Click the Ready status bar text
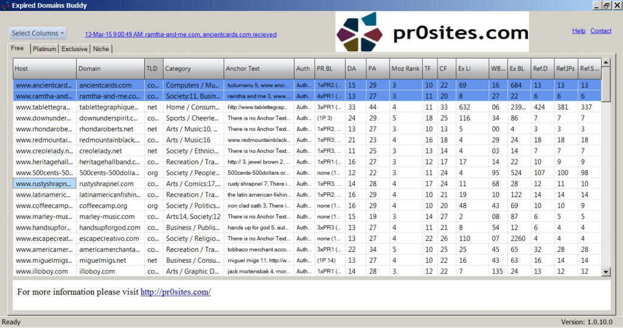This screenshot has height=328, width=623. coord(11,322)
